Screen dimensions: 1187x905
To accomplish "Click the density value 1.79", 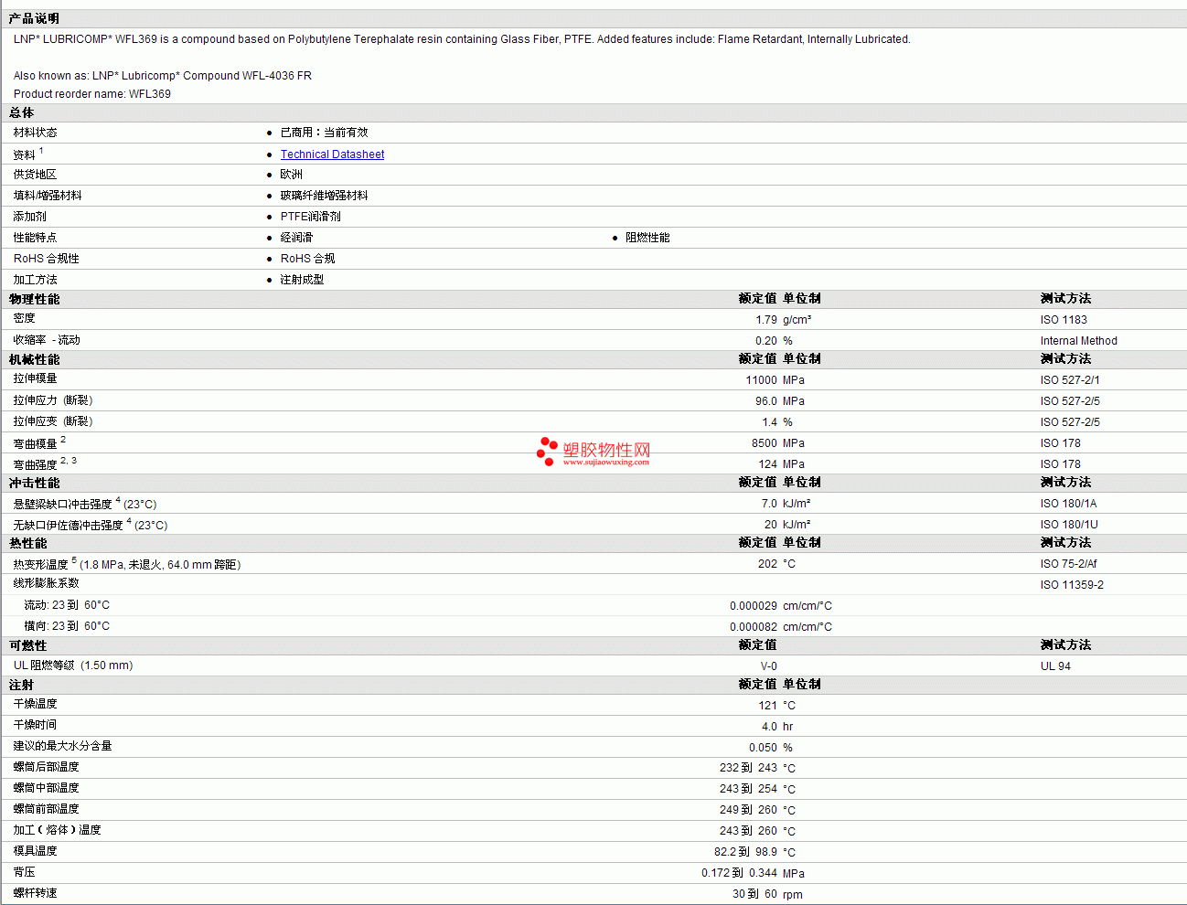I will pos(766,320).
